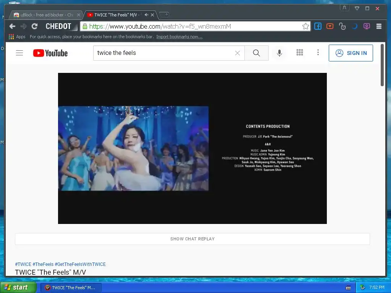The image size is (391, 293).
Task: Click the video player area
Action: [x=192, y=148]
